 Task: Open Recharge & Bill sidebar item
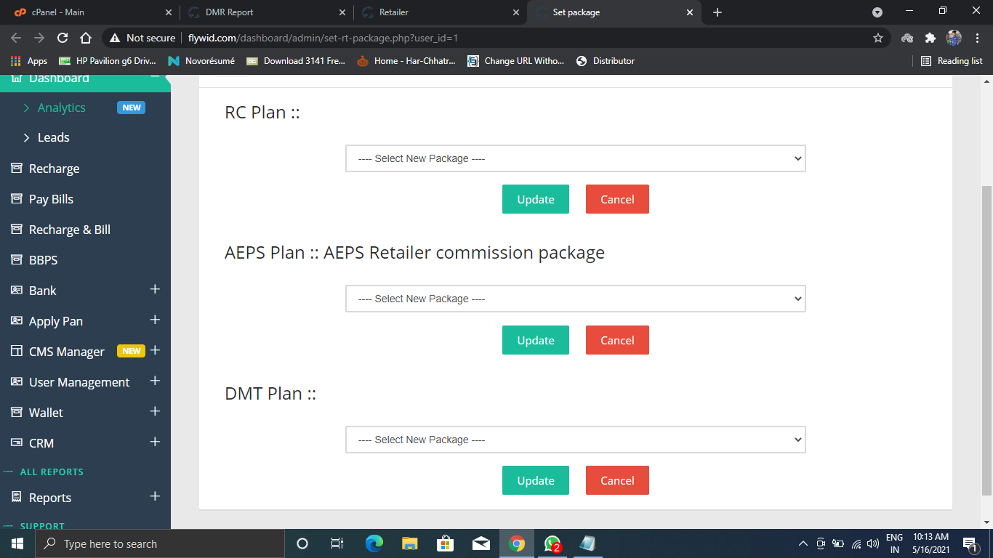click(70, 230)
